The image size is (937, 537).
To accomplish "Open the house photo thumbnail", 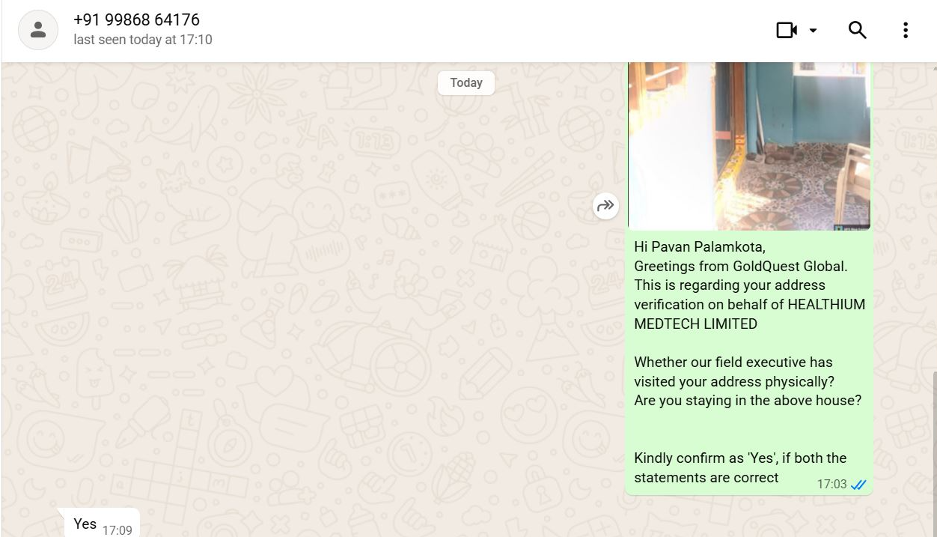I will [x=748, y=145].
